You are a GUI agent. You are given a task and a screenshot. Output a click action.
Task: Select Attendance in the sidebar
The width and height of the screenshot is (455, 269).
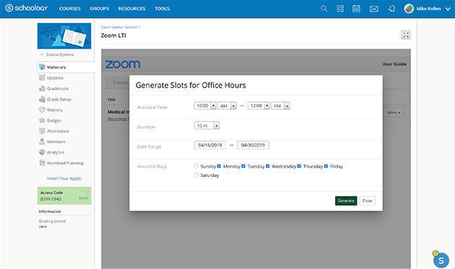(58, 131)
